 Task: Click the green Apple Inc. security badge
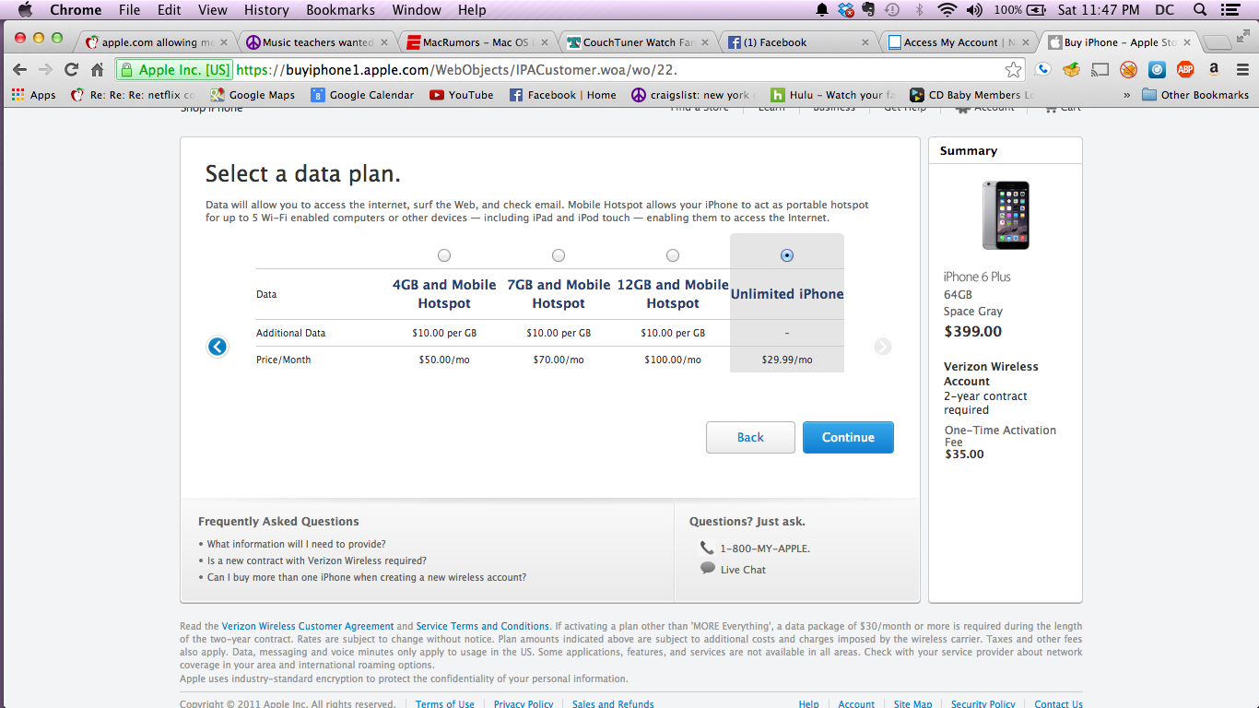tap(174, 70)
